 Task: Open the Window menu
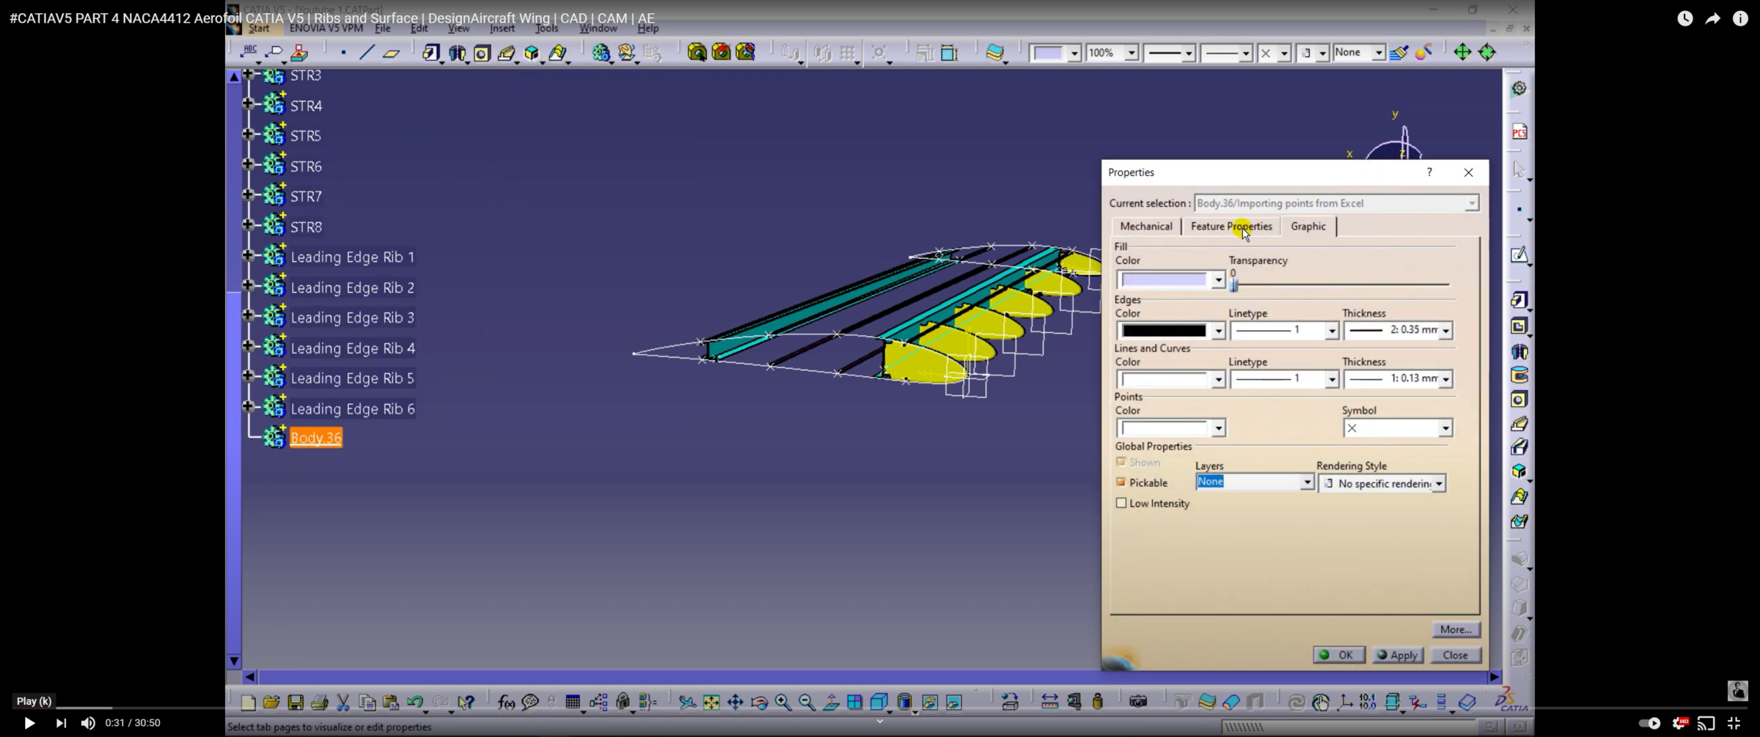(x=598, y=28)
